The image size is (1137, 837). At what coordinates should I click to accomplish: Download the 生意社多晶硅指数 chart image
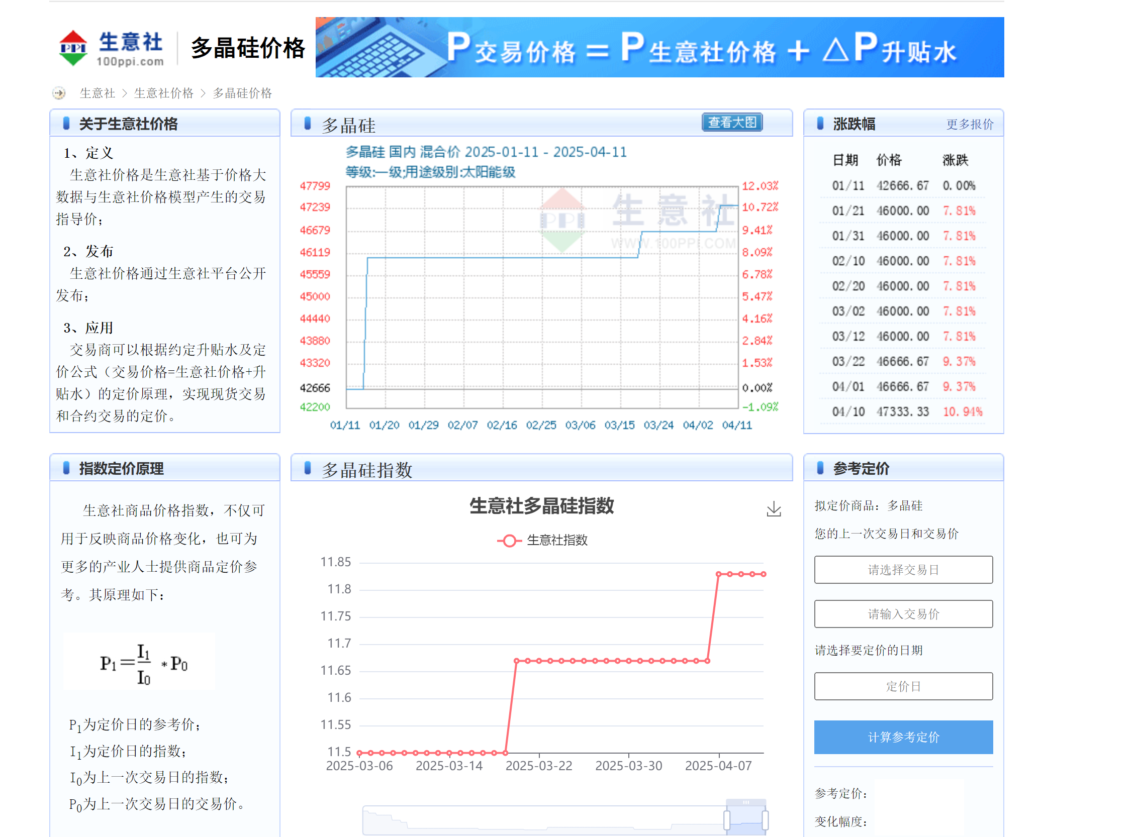[x=773, y=509]
